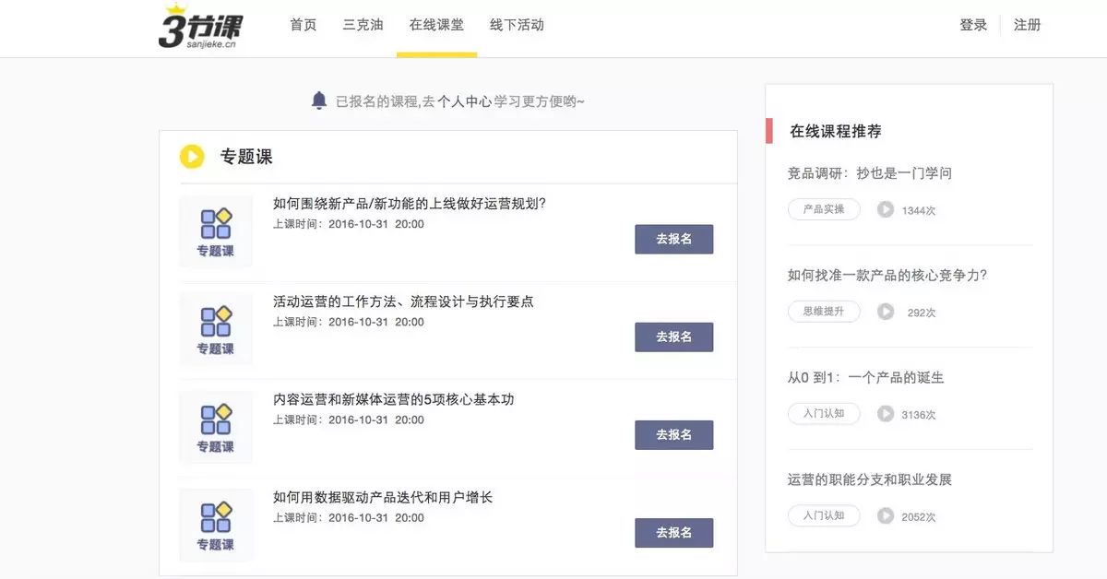This screenshot has width=1107, height=579.
Task: Click the 专题课 icon for 数据驱动 course
Action: pyautogui.click(x=216, y=525)
